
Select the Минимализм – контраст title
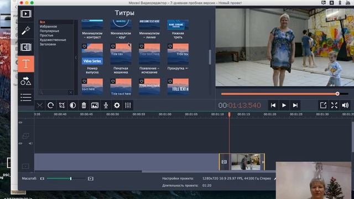point(92,29)
